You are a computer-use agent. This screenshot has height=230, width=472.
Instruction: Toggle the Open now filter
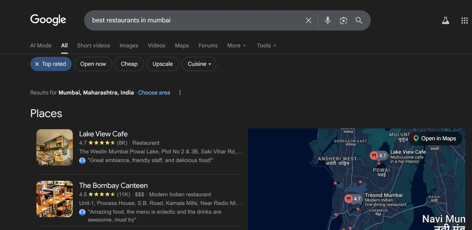pyautogui.click(x=93, y=64)
